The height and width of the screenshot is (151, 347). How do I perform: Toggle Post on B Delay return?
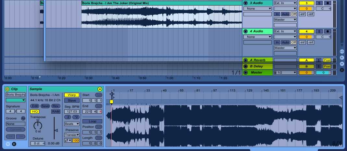point(327,66)
